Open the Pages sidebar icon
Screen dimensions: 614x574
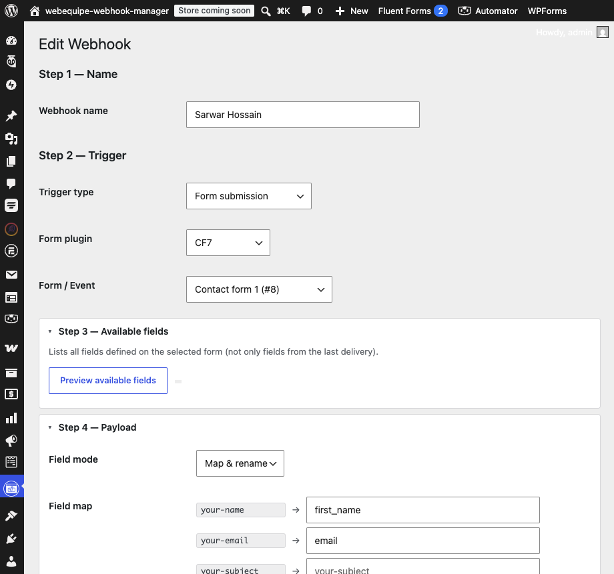pos(11,161)
